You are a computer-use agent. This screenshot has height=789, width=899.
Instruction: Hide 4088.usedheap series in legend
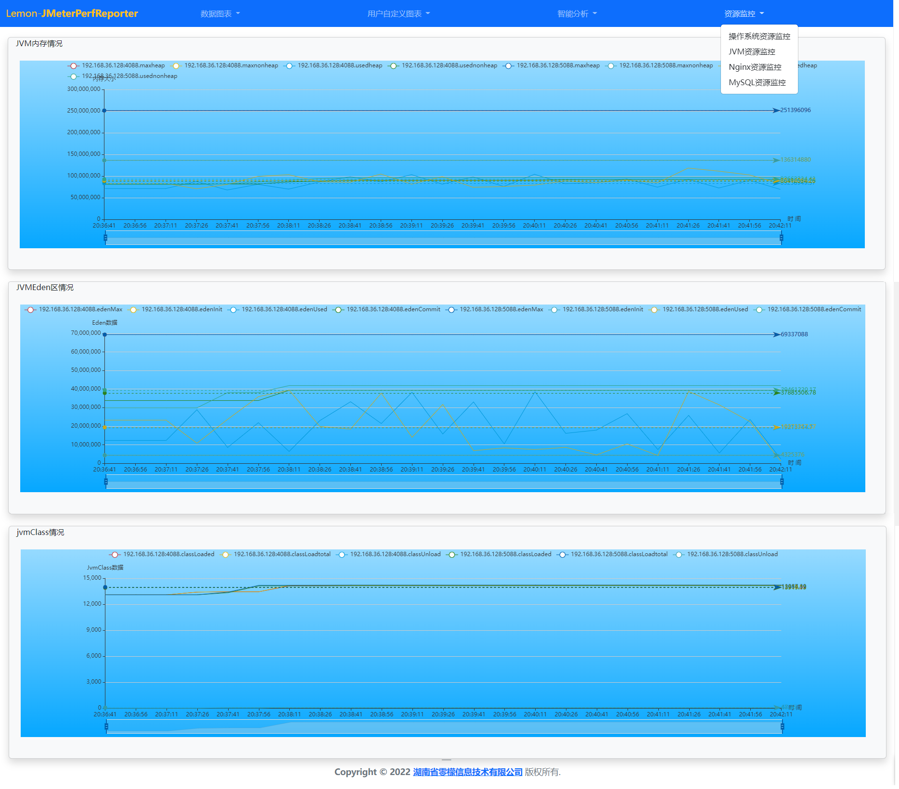coord(333,65)
